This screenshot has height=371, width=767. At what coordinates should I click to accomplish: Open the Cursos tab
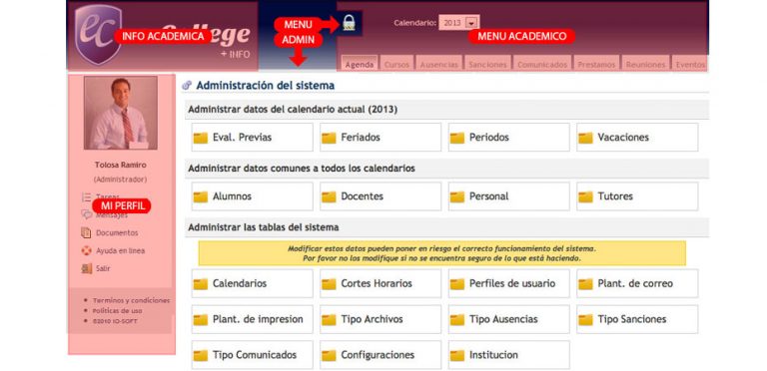396,65
